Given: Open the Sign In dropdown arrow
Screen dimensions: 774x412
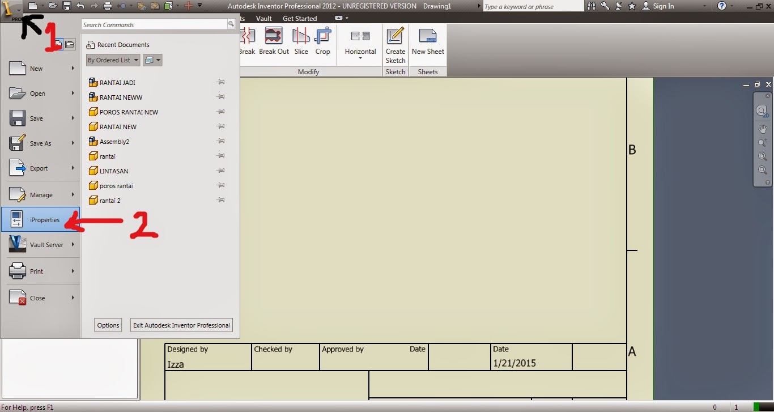Looking at the screenshot, I should pos(705,6).
